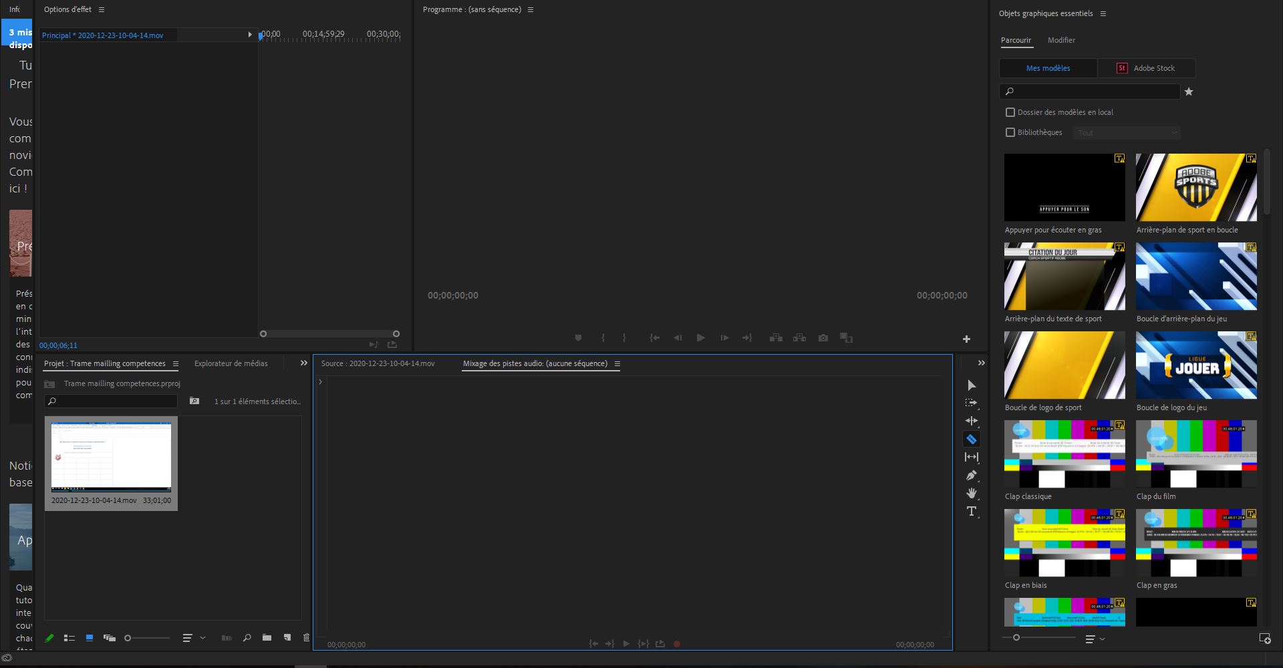Click the trash icon in Project panel

coord(307,638)
